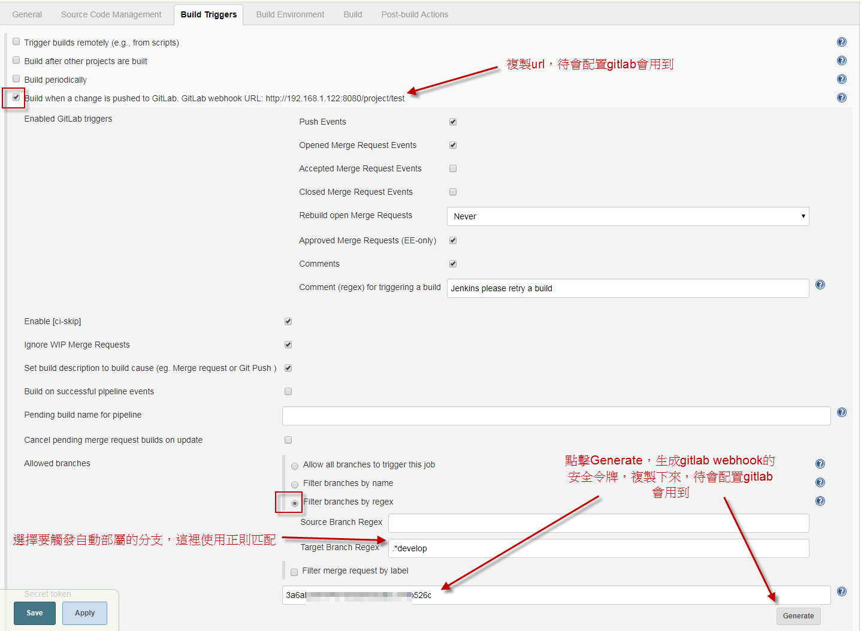Viewport: 861px width, 631px height.
Task: Toggle Comments trigger checkbox
Action: [453, 264]
